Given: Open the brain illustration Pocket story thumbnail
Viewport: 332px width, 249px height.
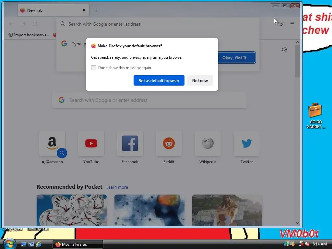Looking at the screenshot, I should pos(149,210).
